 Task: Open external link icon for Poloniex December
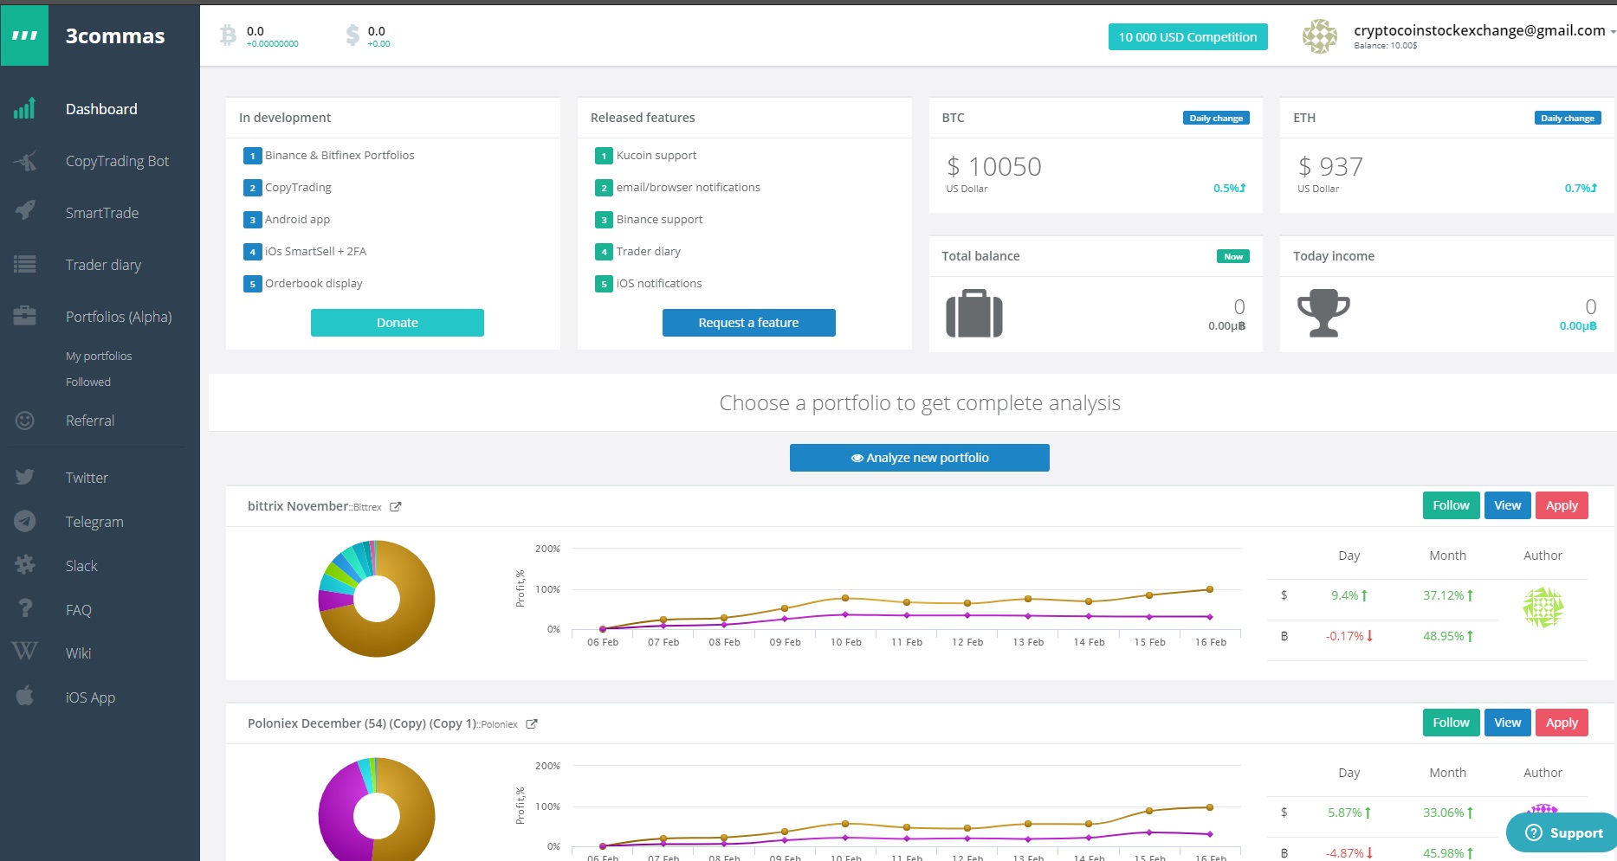pyautogui.click(x=532, y=724)
